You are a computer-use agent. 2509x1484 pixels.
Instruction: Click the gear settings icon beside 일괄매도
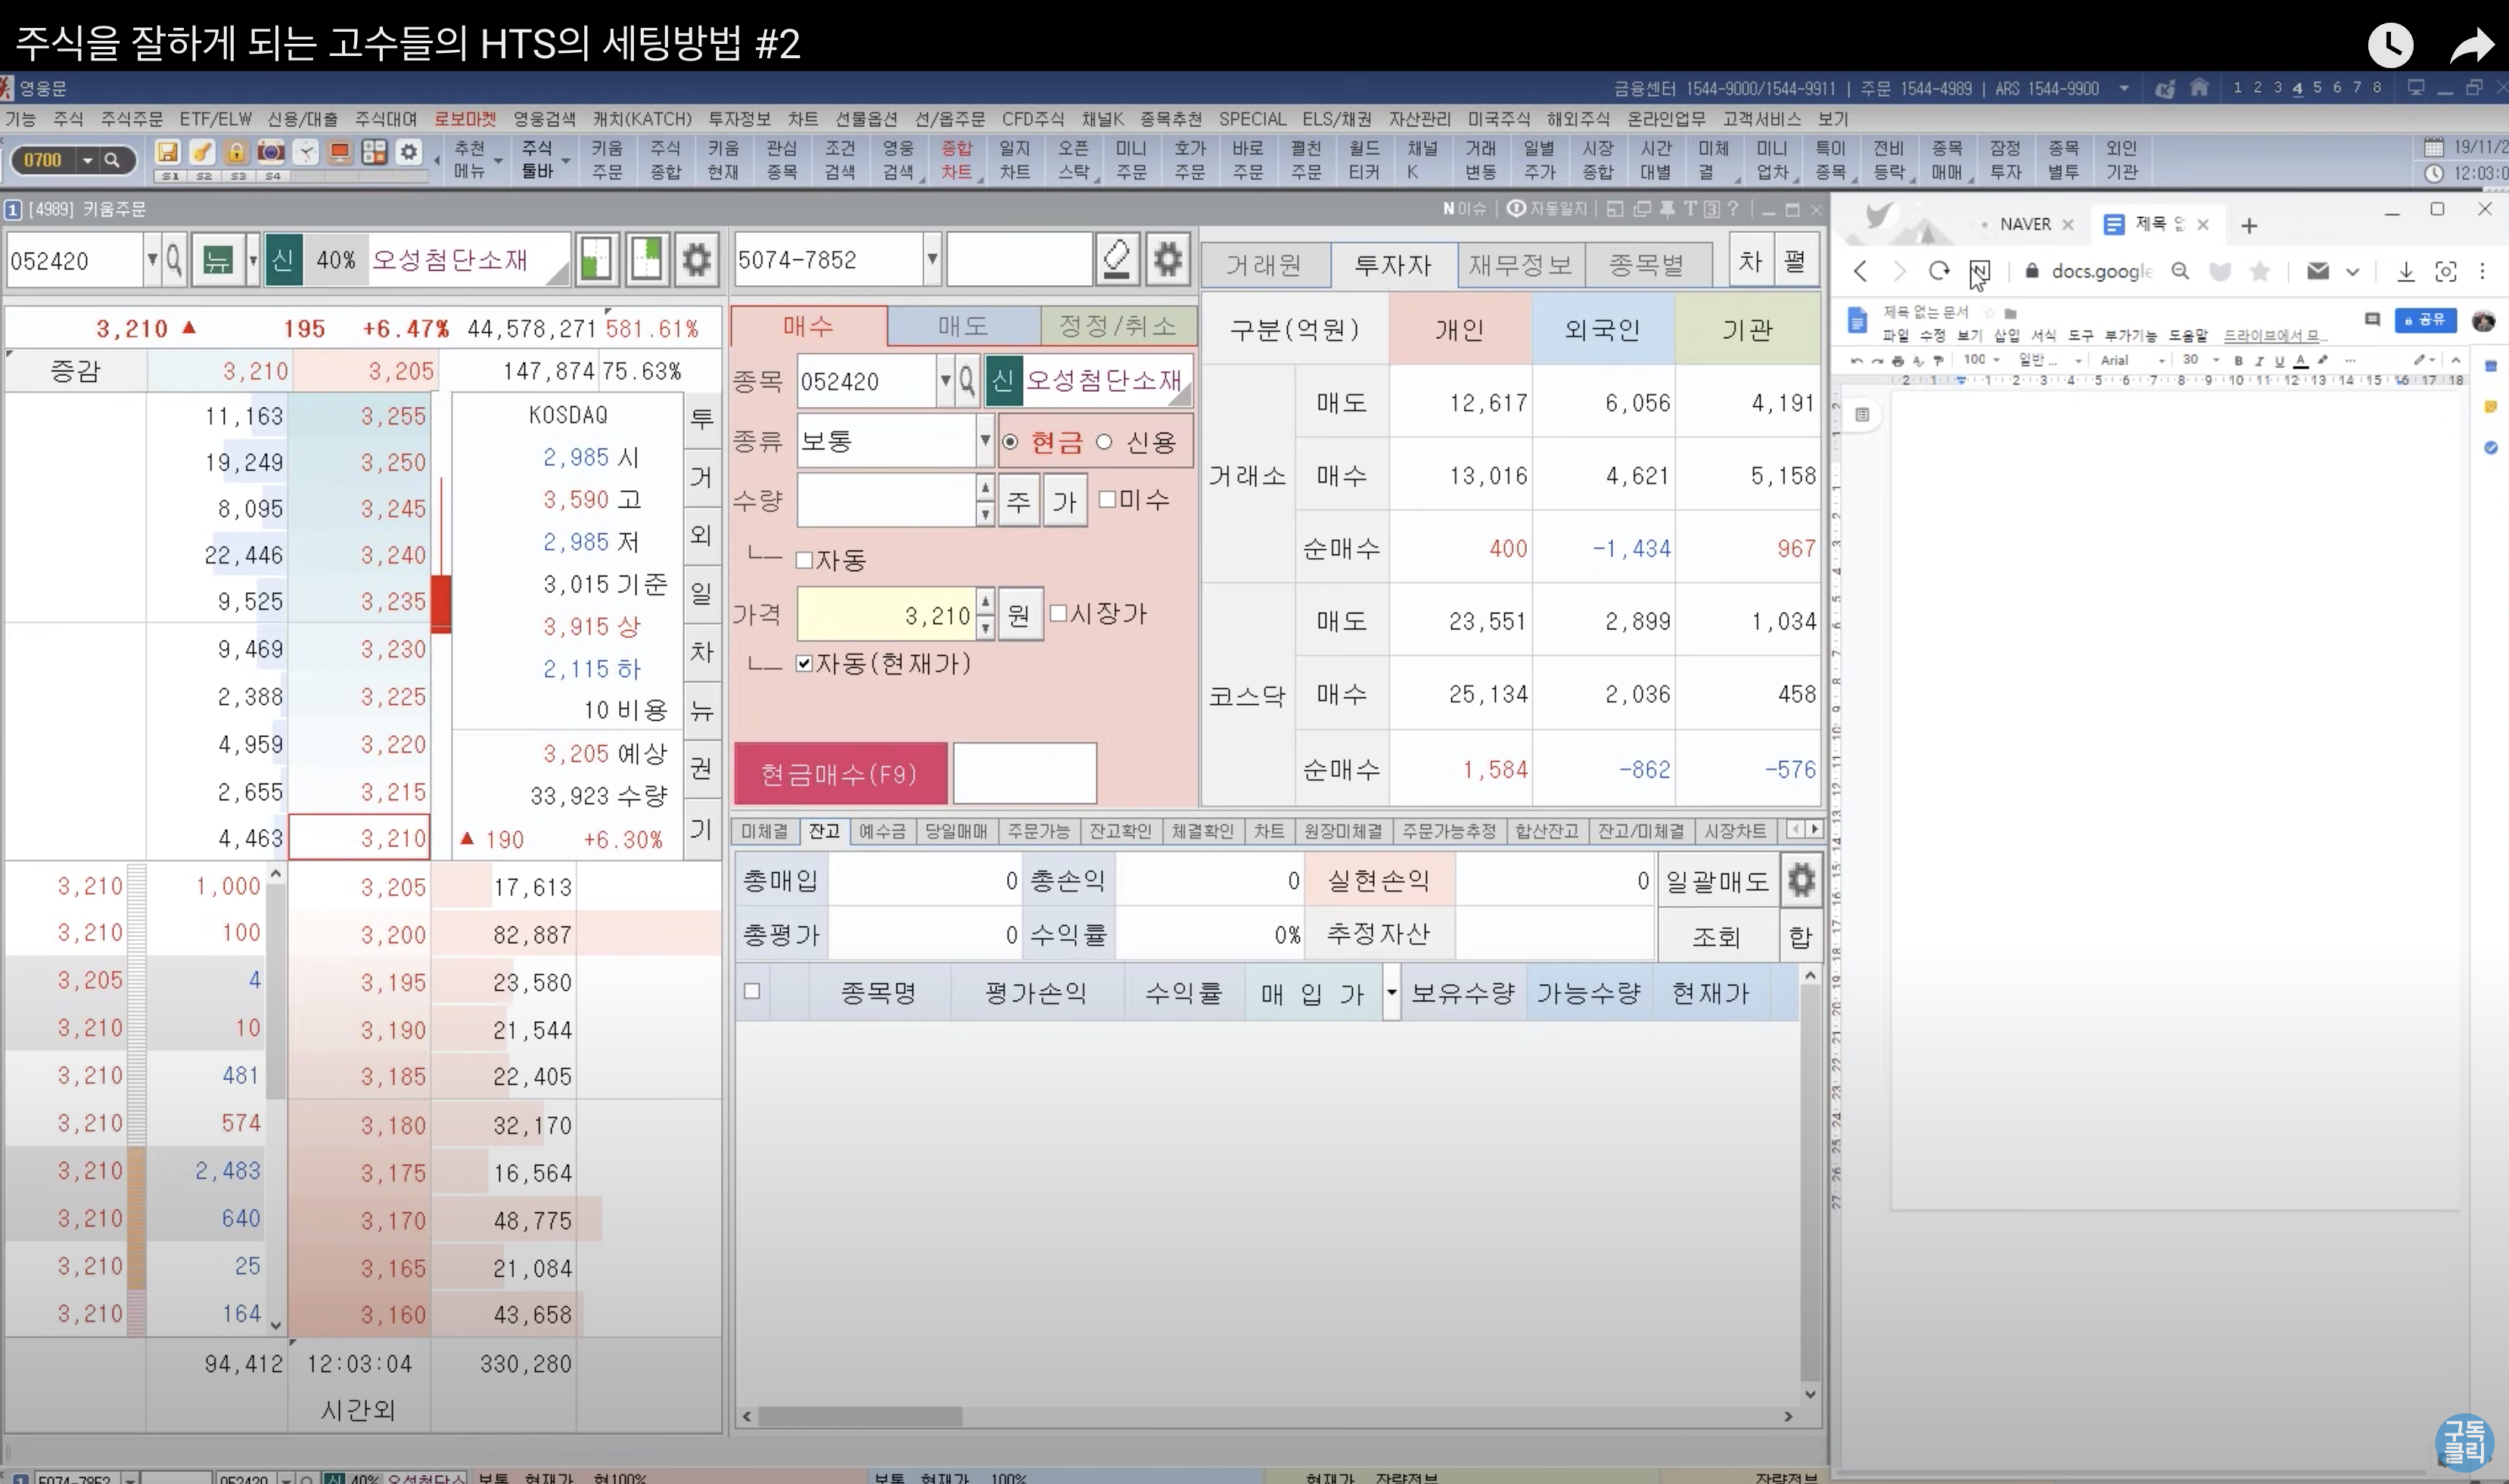click(x=1801, y=881)
